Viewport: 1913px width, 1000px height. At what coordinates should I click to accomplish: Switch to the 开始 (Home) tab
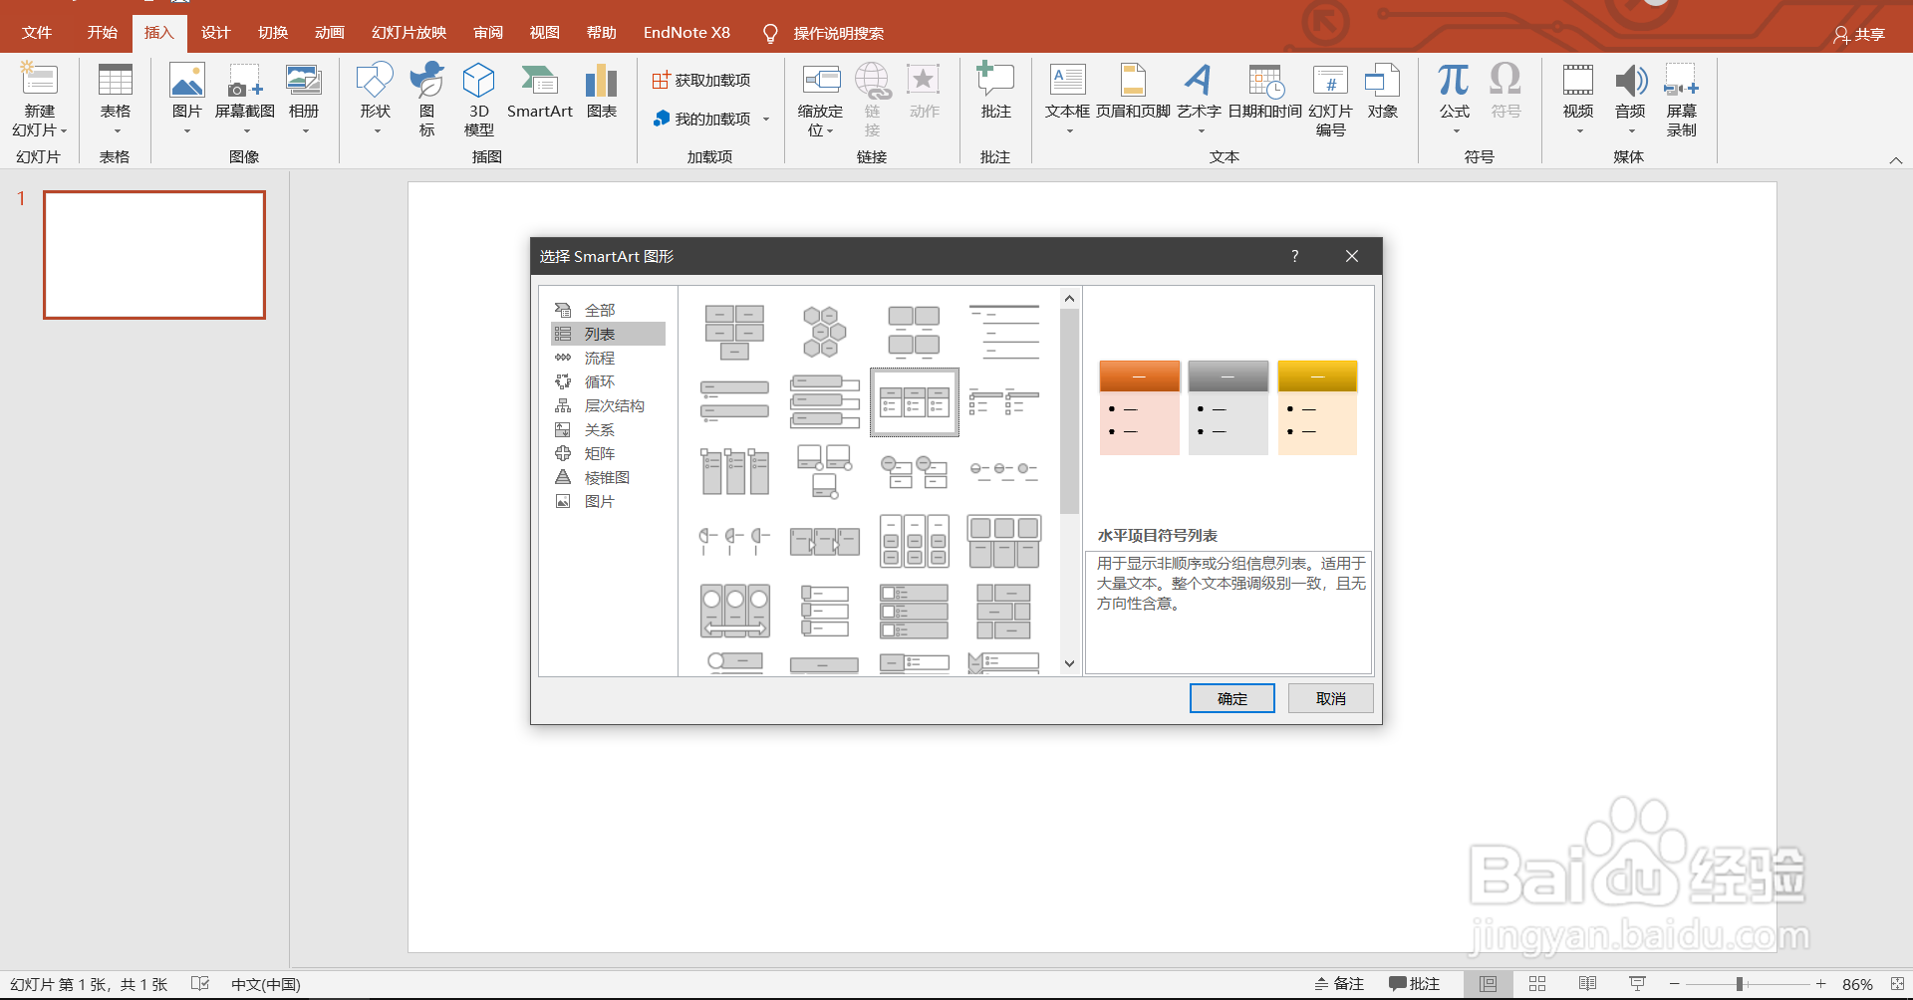[x=102, y=33]
